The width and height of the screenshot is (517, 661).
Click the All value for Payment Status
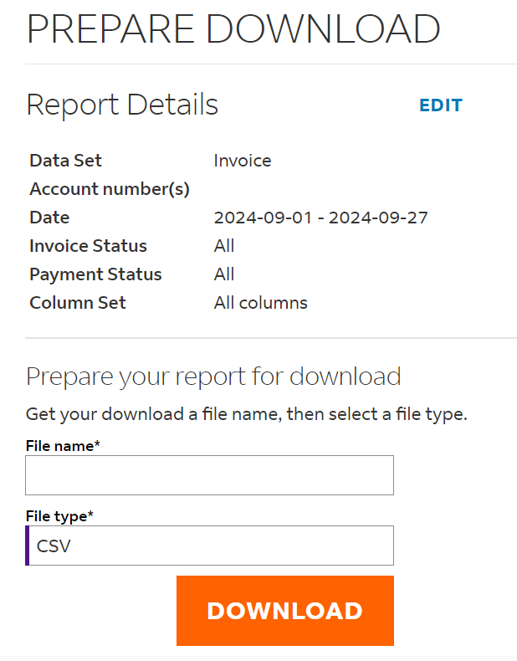click(x=224, y=274)
